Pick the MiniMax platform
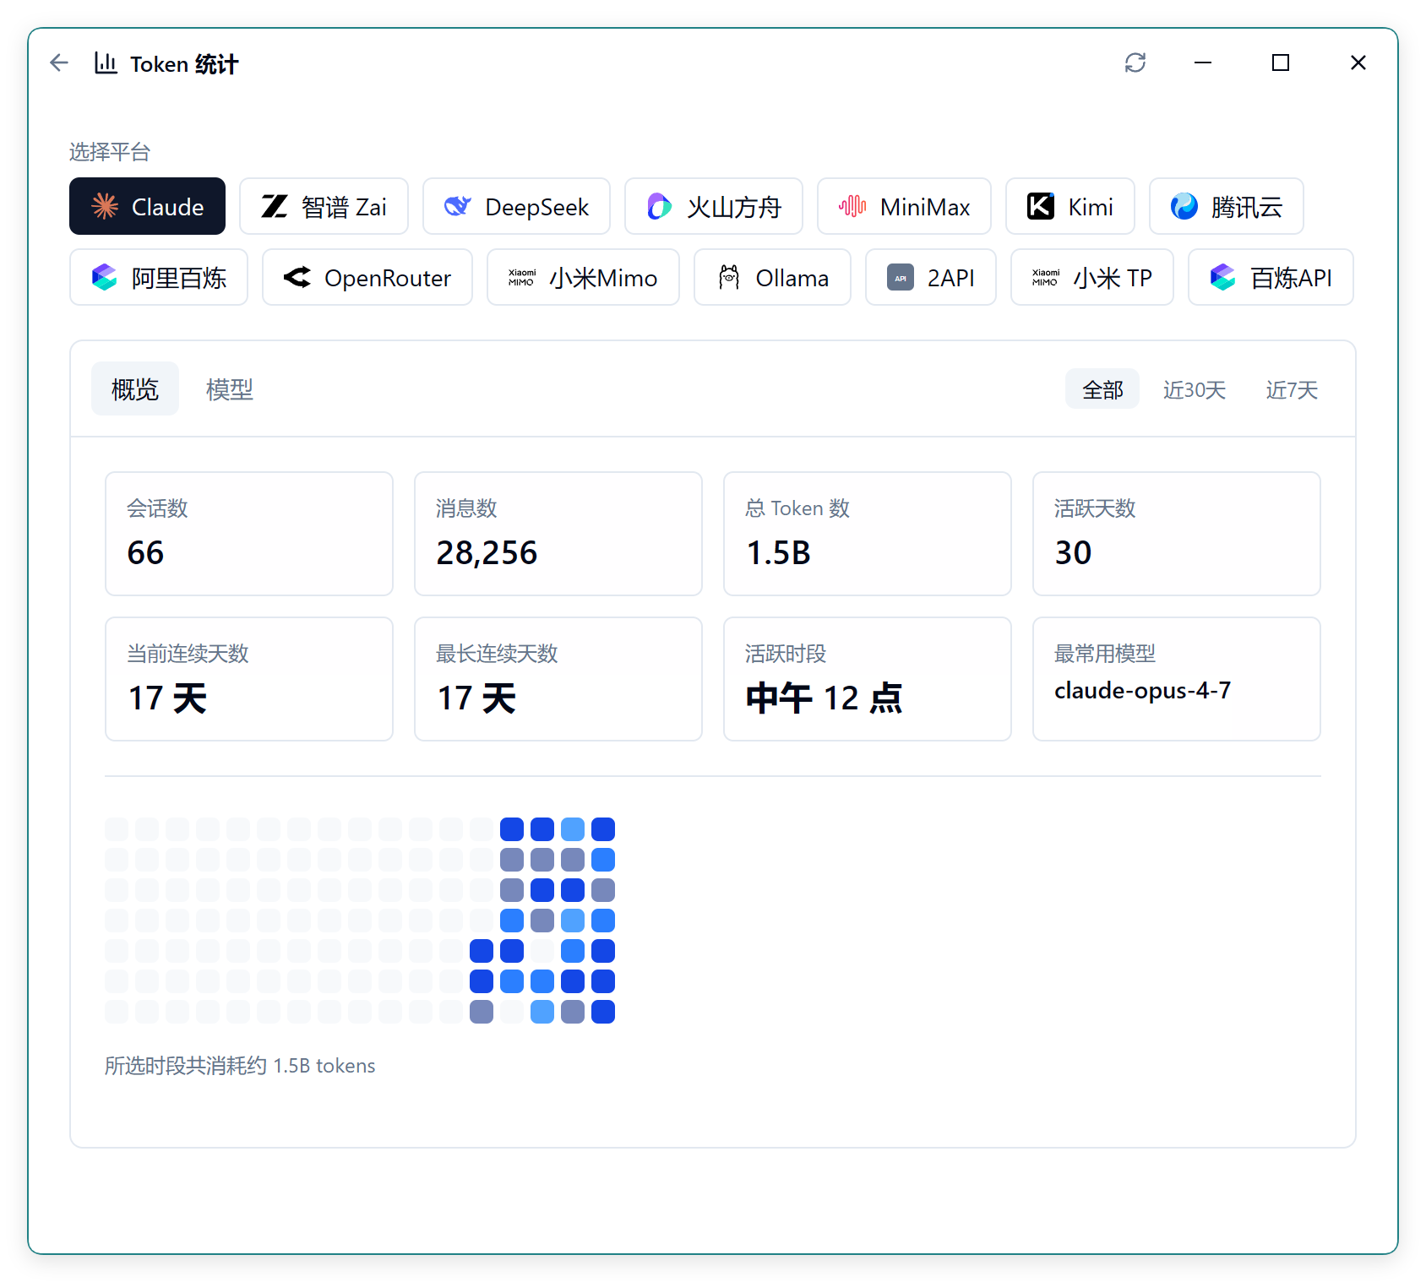1426x1282 pixels. click(904, 206)
